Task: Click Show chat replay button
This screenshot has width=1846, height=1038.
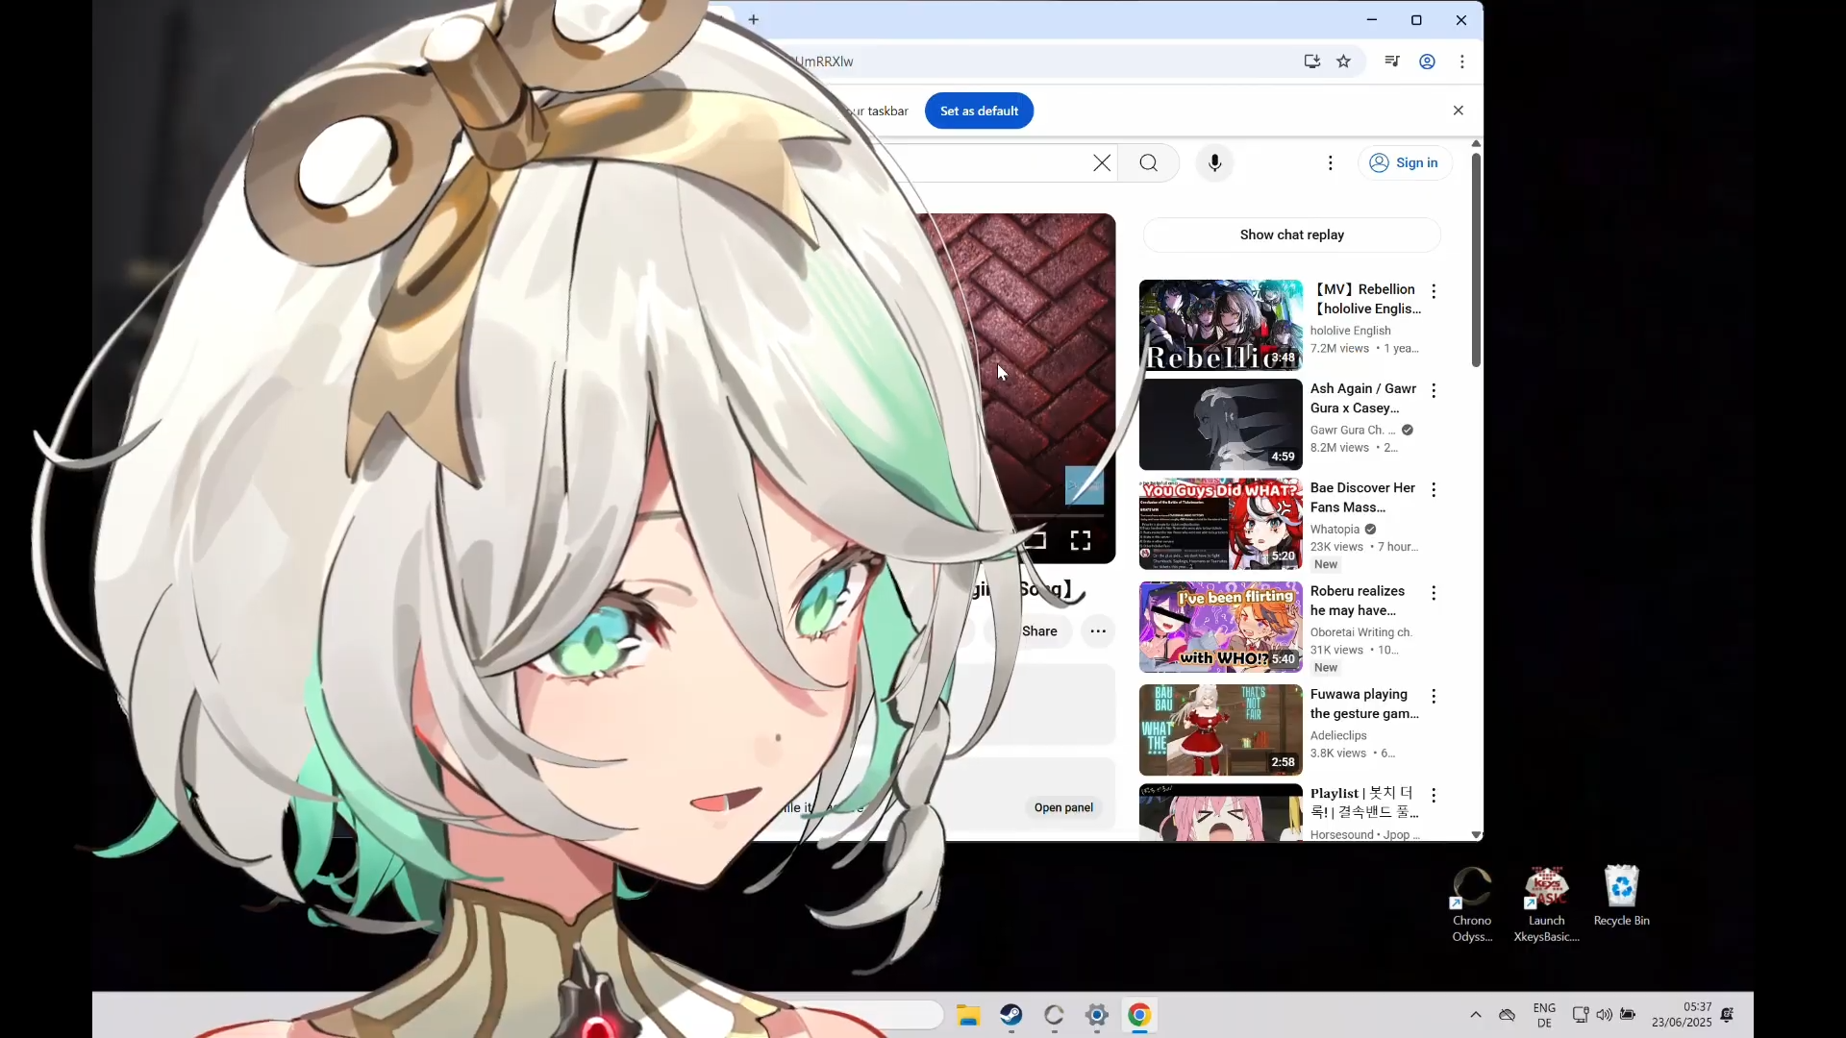Action: [x=1291, y=235]
